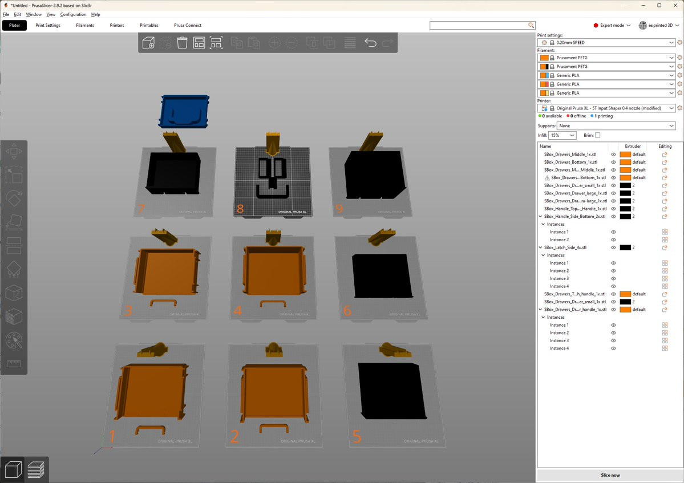Toggle visibility of SBox_Handle_Side_Bottom_2x.stl

pos(613,216)
